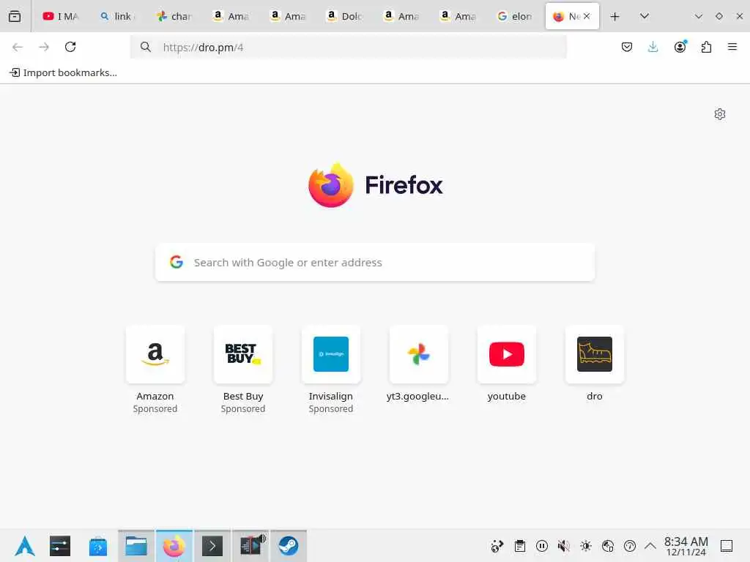This screenshot has width=750, height=562.
Task: Switch to the 'link' search tab
Action: [x=117, y=16]
